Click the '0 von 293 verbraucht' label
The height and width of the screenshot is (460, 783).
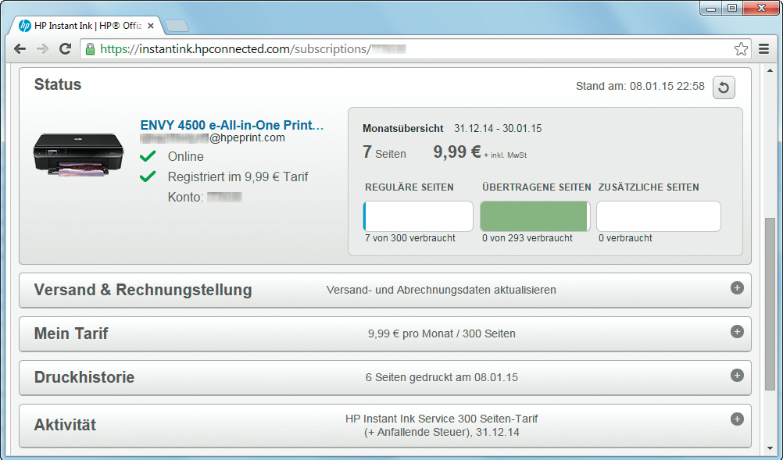(527, 238)
